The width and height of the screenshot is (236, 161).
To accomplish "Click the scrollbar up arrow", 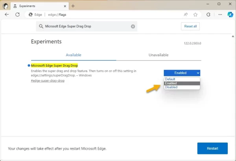I will coord(233,36).
